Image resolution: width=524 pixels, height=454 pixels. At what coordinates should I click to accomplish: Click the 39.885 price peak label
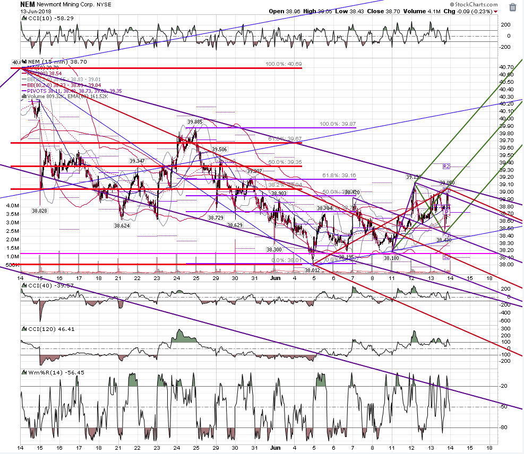tap(195, 122)
